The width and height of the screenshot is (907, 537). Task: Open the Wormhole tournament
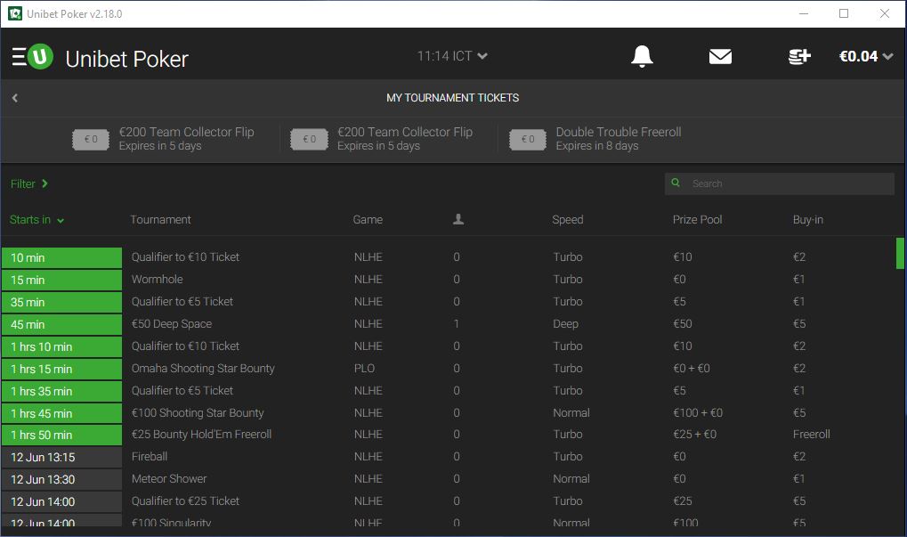(x=157, y=280)
